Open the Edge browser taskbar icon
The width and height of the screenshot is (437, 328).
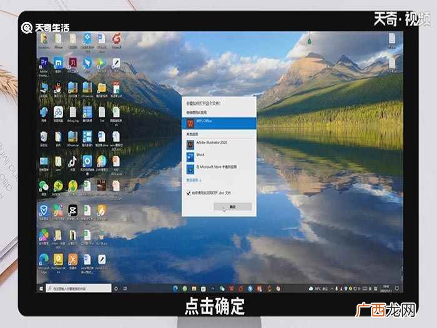pos(175,289)
